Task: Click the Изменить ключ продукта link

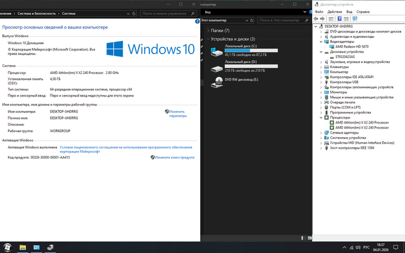Action: click(x=175, y=158)
